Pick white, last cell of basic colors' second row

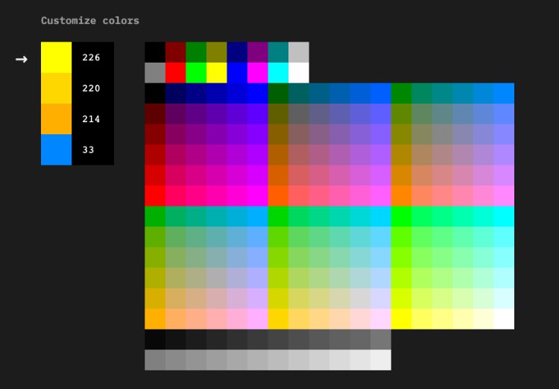click(299, 73)
